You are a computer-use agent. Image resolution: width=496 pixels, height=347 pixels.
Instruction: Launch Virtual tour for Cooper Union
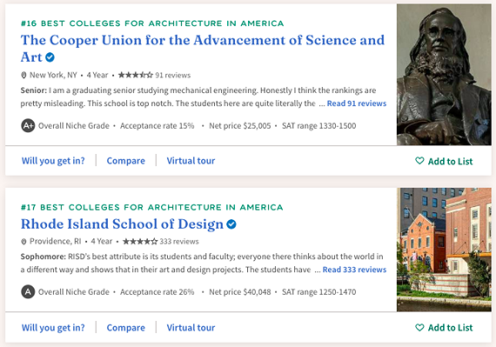pos(191,161)
